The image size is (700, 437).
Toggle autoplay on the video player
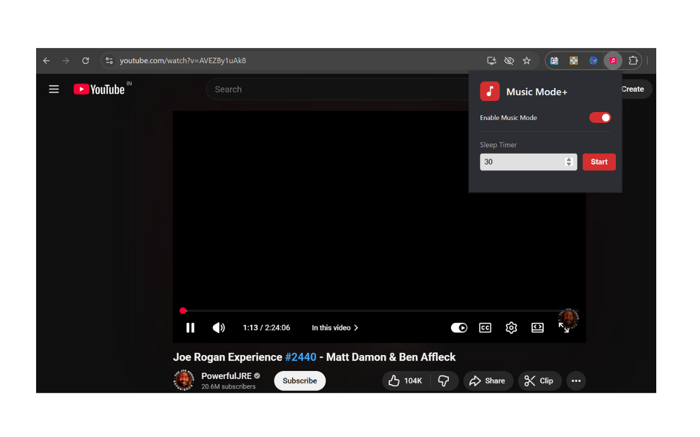[x=459, y=328]
